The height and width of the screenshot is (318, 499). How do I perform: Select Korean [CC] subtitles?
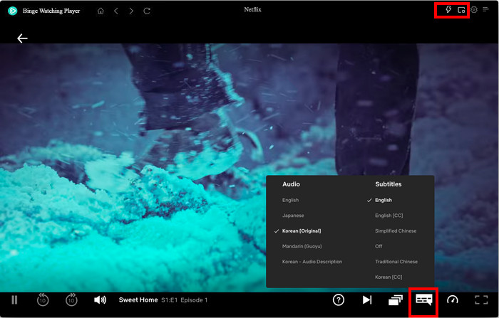tap(389, 277)
